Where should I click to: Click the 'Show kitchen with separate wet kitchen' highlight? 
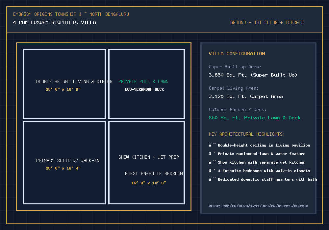tap(257, 162)
